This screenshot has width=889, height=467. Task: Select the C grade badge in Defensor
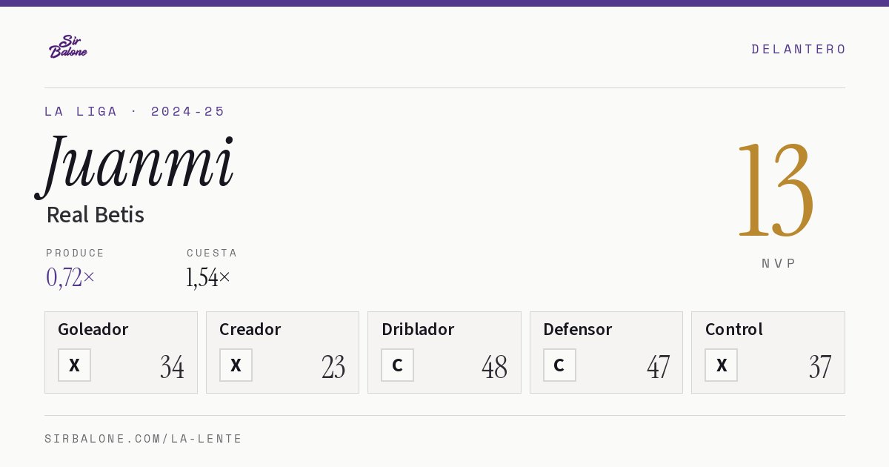559,365
